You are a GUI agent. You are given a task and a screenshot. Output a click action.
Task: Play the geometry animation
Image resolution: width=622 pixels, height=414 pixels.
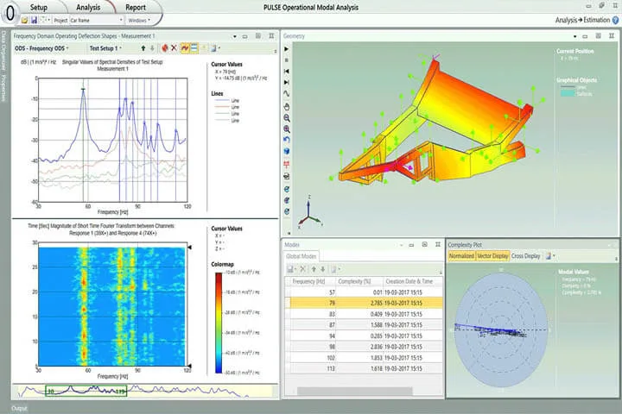pyautogui.click(x=287, y=49)
